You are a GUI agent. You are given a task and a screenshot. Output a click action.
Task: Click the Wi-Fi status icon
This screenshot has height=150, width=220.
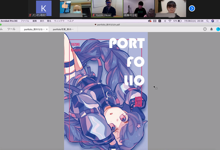coord(170,21)
